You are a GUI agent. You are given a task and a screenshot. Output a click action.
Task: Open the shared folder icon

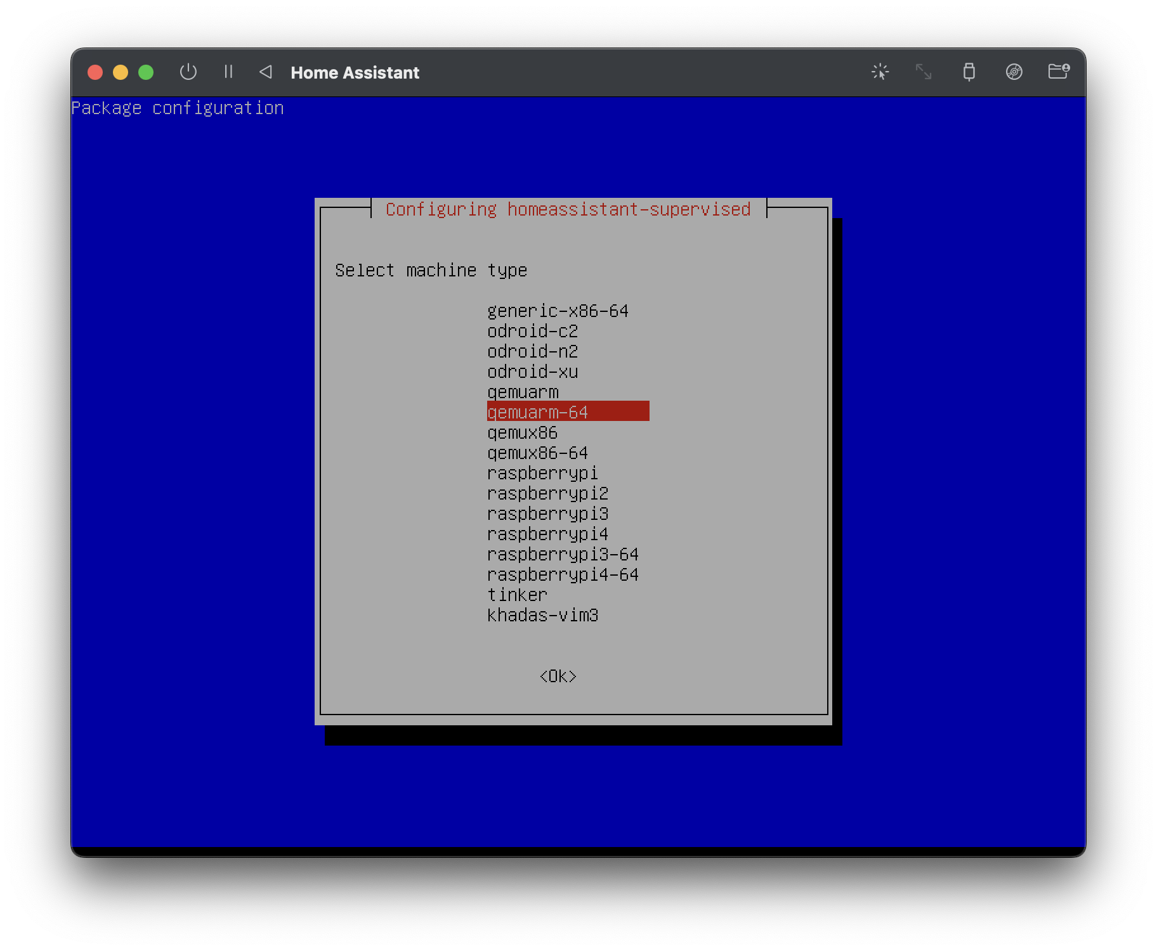[x=1059, y=71]
